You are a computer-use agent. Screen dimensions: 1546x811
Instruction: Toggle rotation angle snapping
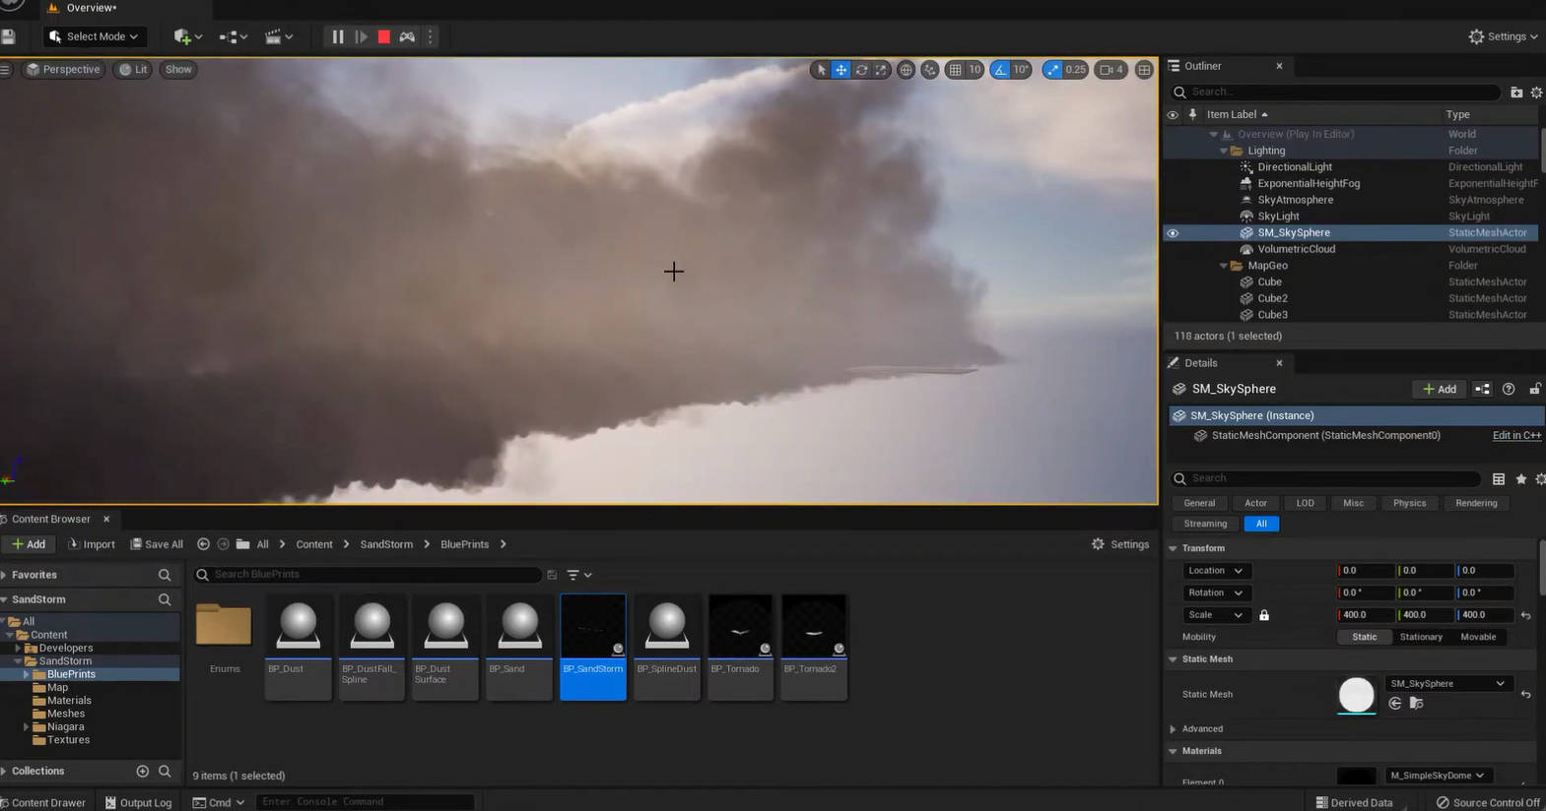(1000, 70)
